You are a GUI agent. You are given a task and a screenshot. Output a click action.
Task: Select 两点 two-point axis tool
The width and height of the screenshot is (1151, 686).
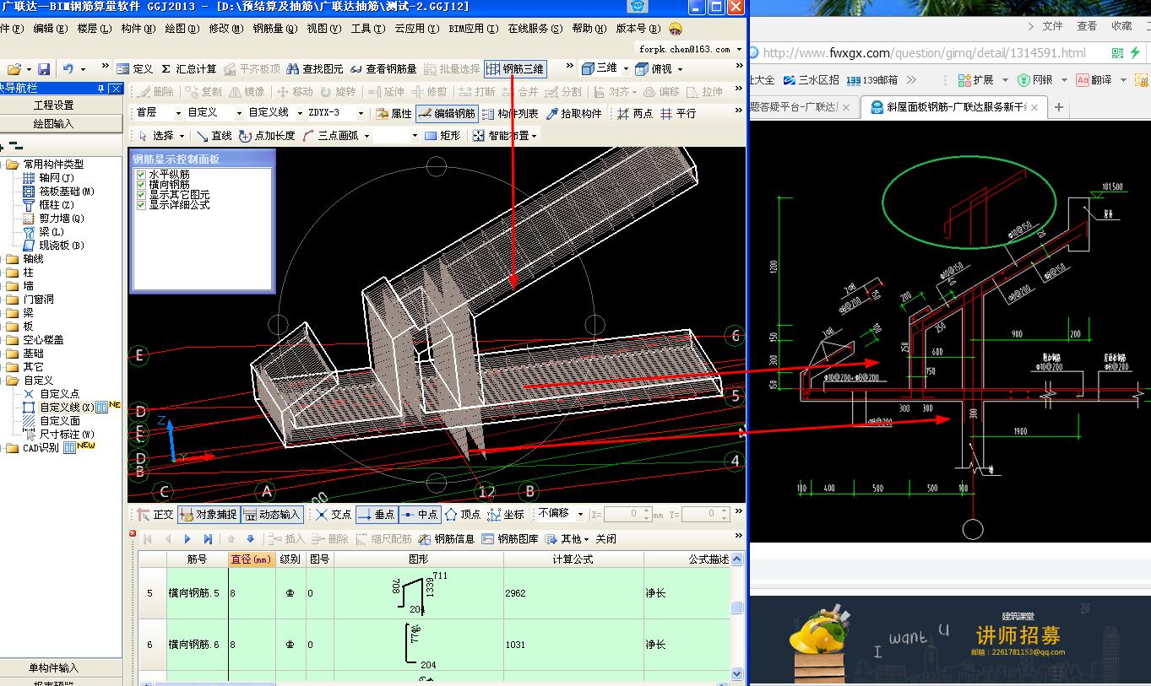click(634, 113)
